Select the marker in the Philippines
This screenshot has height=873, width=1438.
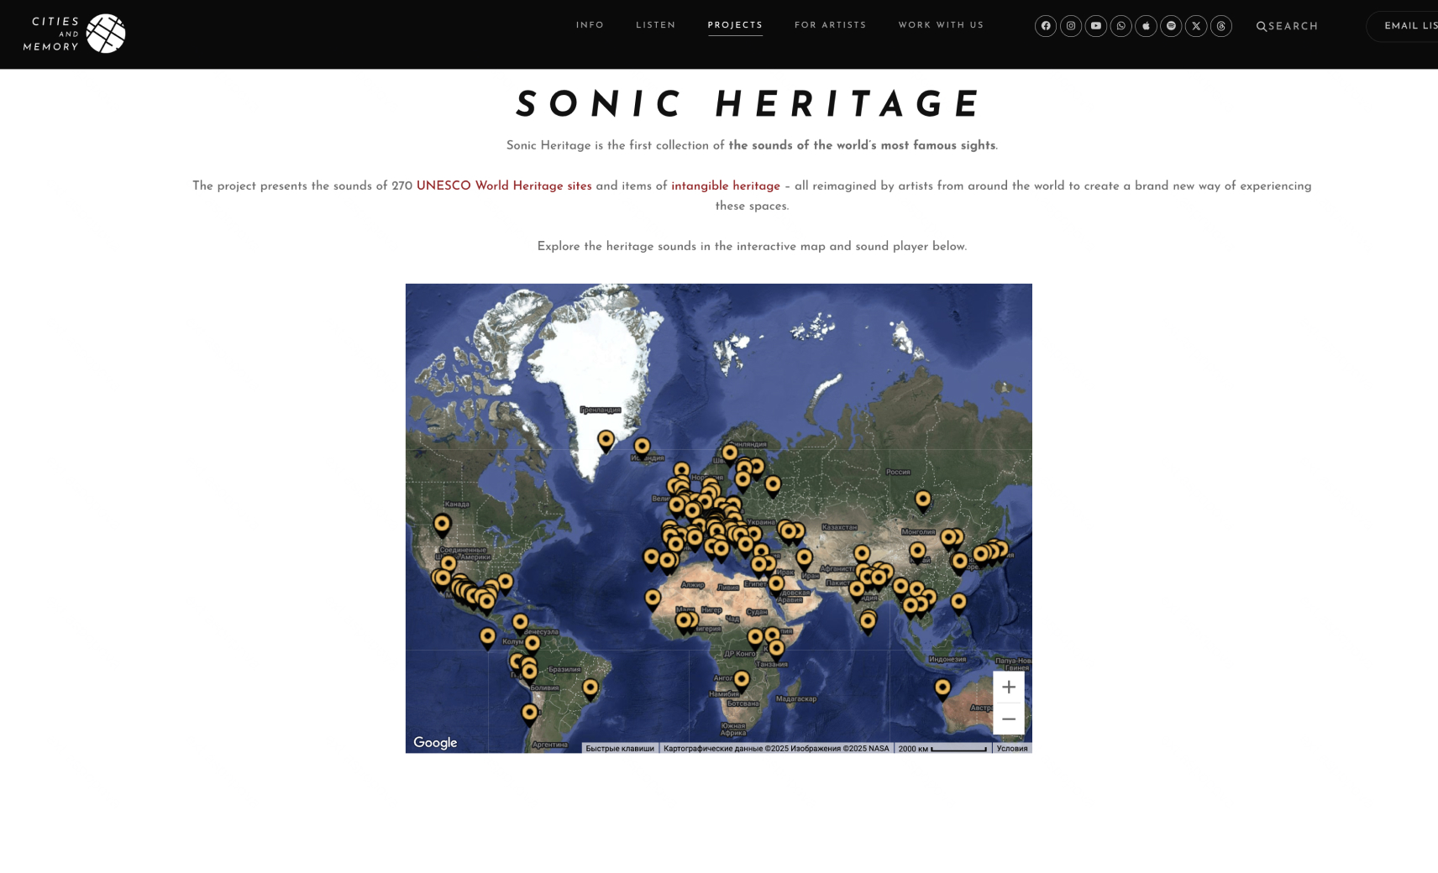coord(958,604)
